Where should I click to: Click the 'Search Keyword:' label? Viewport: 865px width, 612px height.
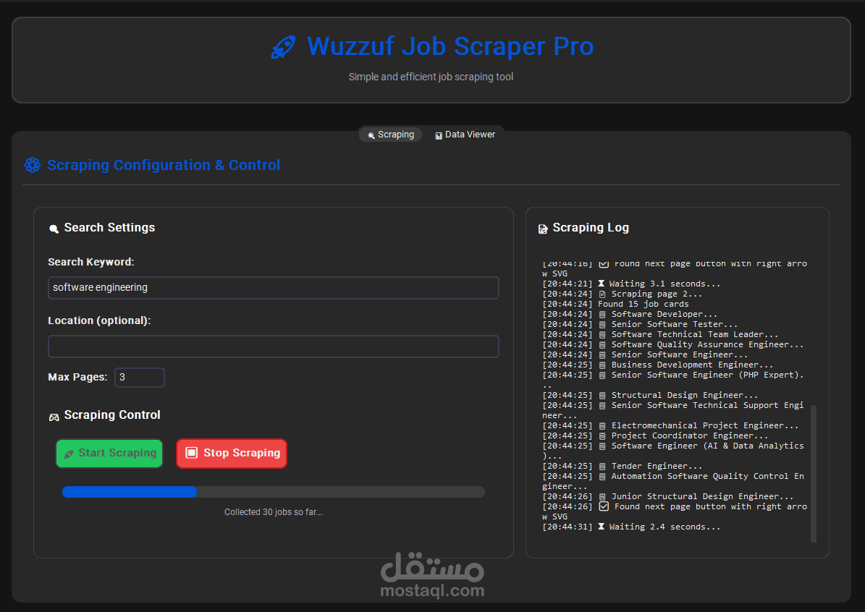coord(91,262)
